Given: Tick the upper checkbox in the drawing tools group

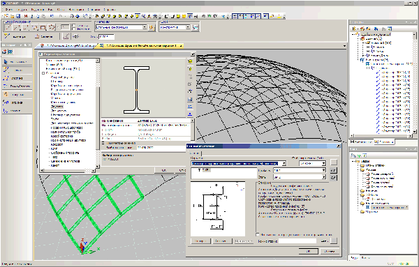Looking at the screenshot, I should (x=74, y=25).
